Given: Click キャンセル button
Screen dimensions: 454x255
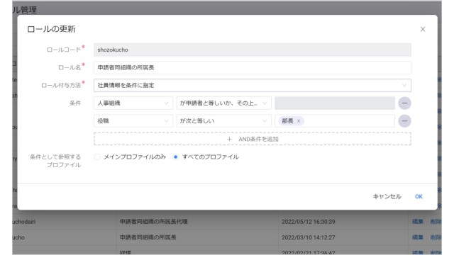Looking at the screenshot, I should pyautogui.click(x=387, y=197).
